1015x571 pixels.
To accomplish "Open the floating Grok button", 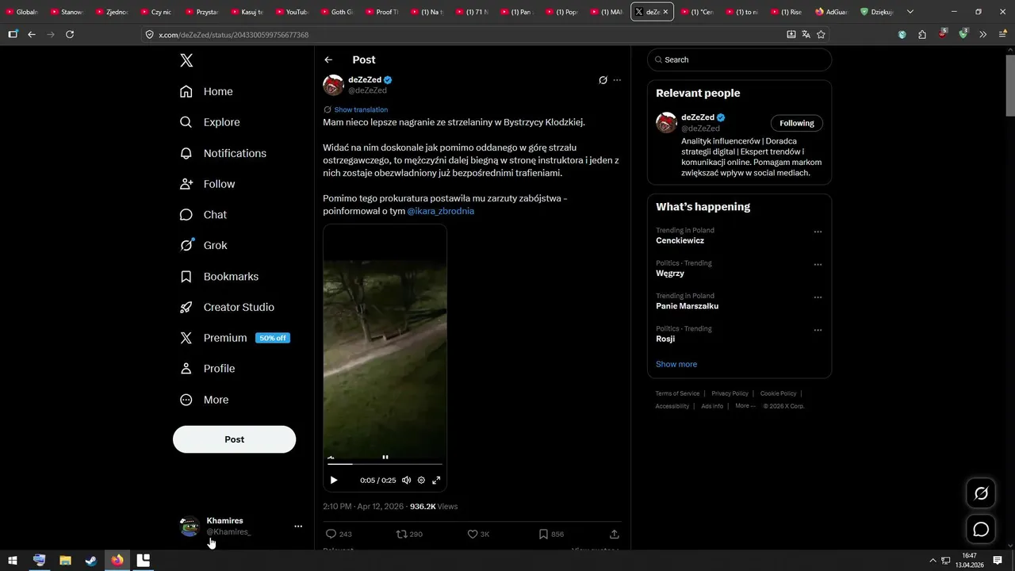I will [x=981, y=493].
